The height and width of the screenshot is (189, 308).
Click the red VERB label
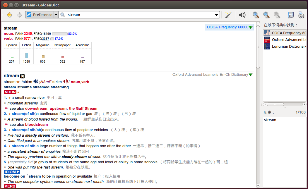[10, 186]
